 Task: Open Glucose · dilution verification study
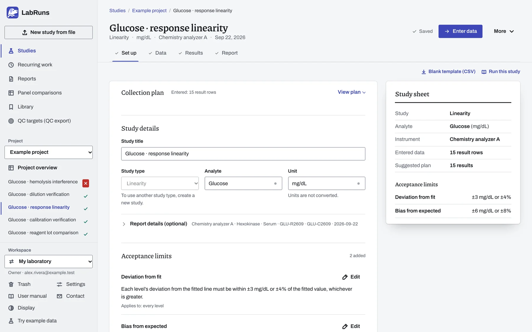pyautogui.click(x=39, y=194)
